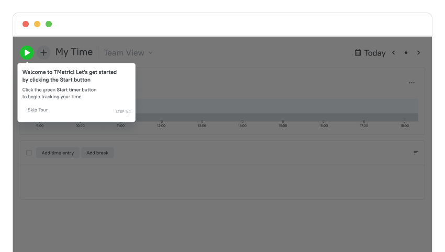Click the Today label text
Screen dimensions: 445x252
click(x=375, y=53)
